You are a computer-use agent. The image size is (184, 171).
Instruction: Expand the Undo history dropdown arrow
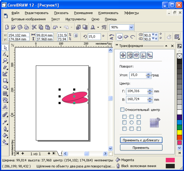tap(60, 27)
